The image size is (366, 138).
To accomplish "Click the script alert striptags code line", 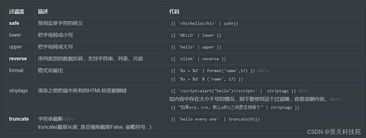I will click(233, 91).
